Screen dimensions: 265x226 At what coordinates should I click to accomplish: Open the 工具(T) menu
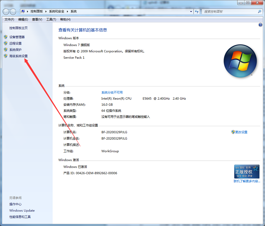[51, 19]
